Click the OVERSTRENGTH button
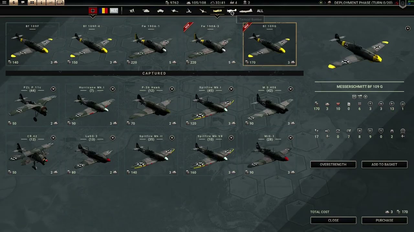Image resolution: width=414 pixels, height=232 pixels. pos(333,165)
